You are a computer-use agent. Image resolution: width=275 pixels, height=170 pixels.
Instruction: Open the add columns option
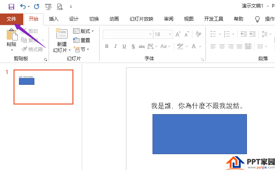point(260,46)
